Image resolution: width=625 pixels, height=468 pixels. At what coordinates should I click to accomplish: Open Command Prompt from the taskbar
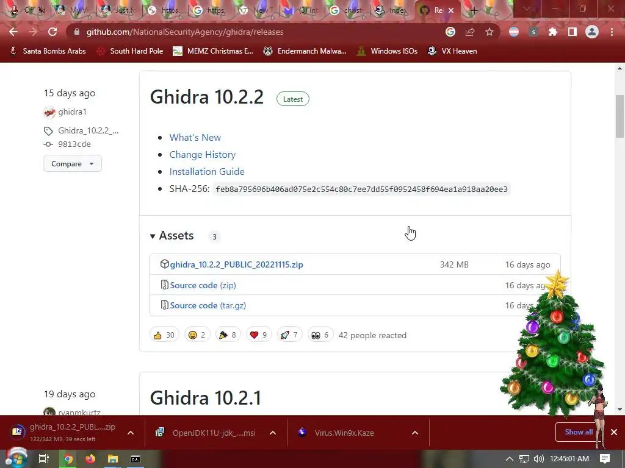(x=135, y=459)
